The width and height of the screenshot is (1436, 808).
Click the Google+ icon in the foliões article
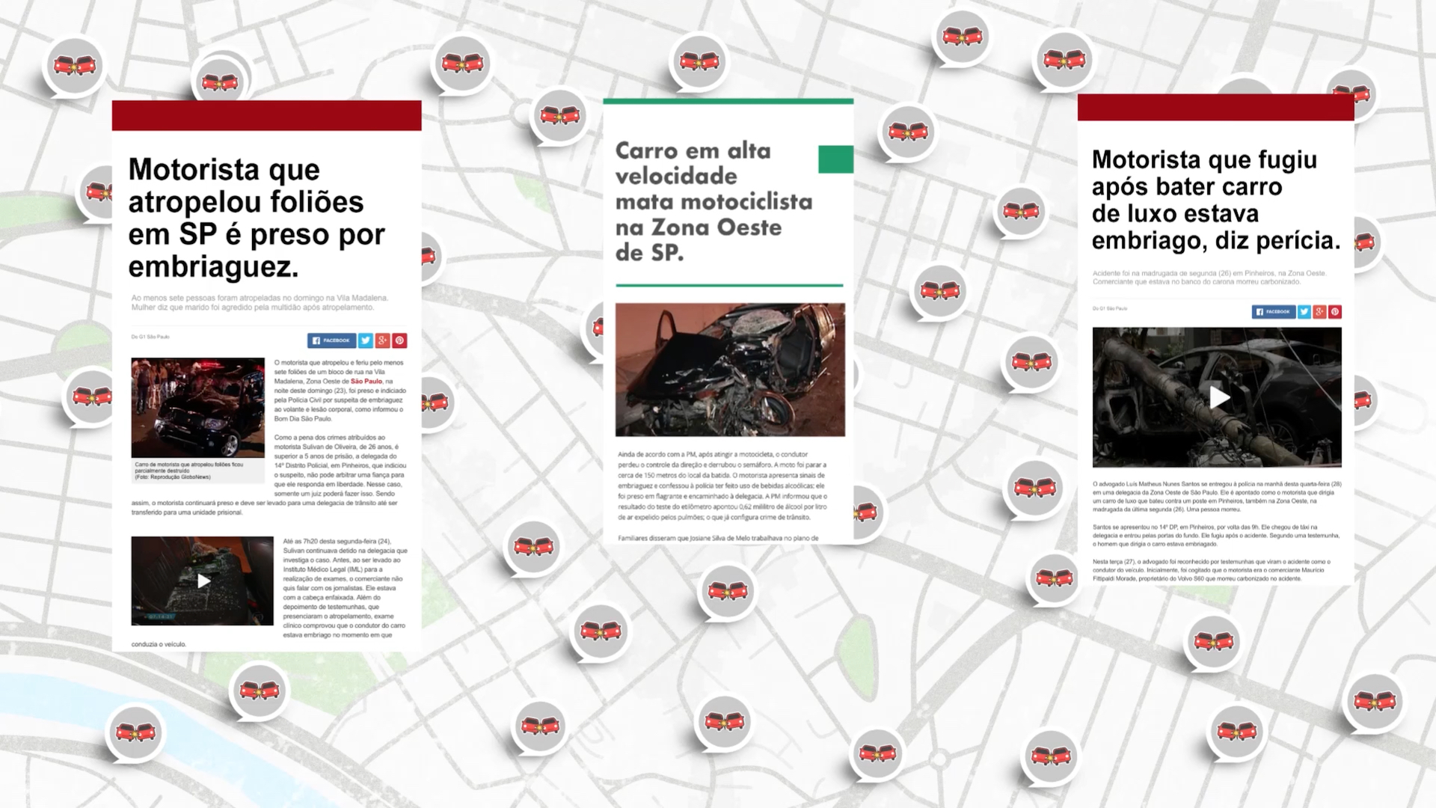[x=382, y=340]
